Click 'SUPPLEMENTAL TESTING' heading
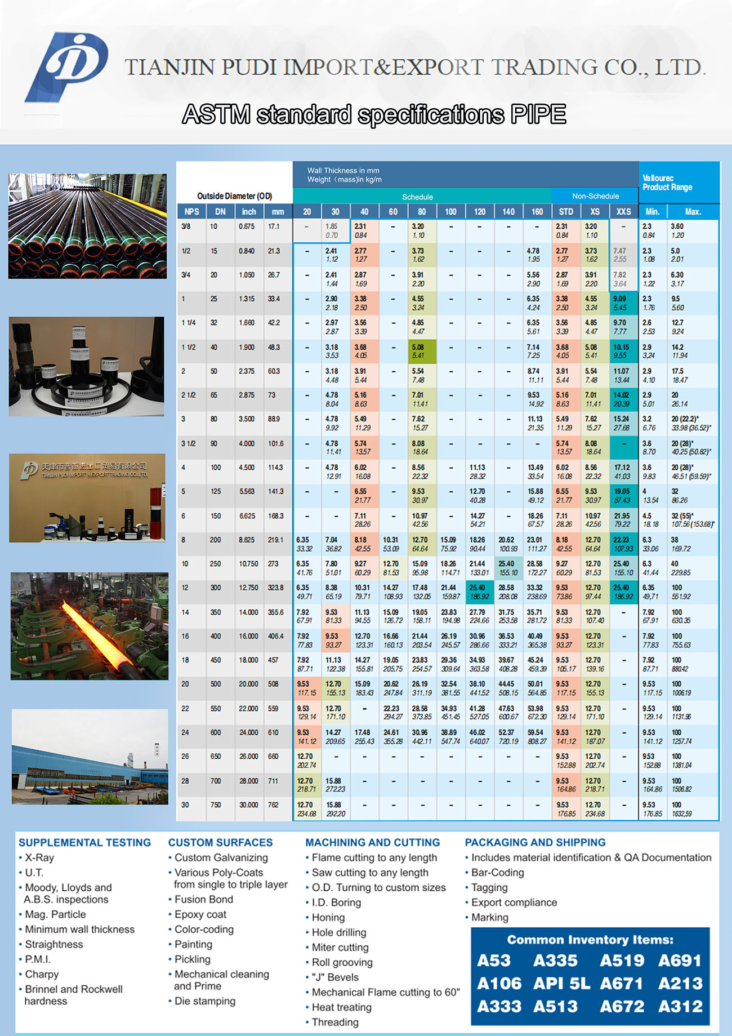 (x=85, y=842)
